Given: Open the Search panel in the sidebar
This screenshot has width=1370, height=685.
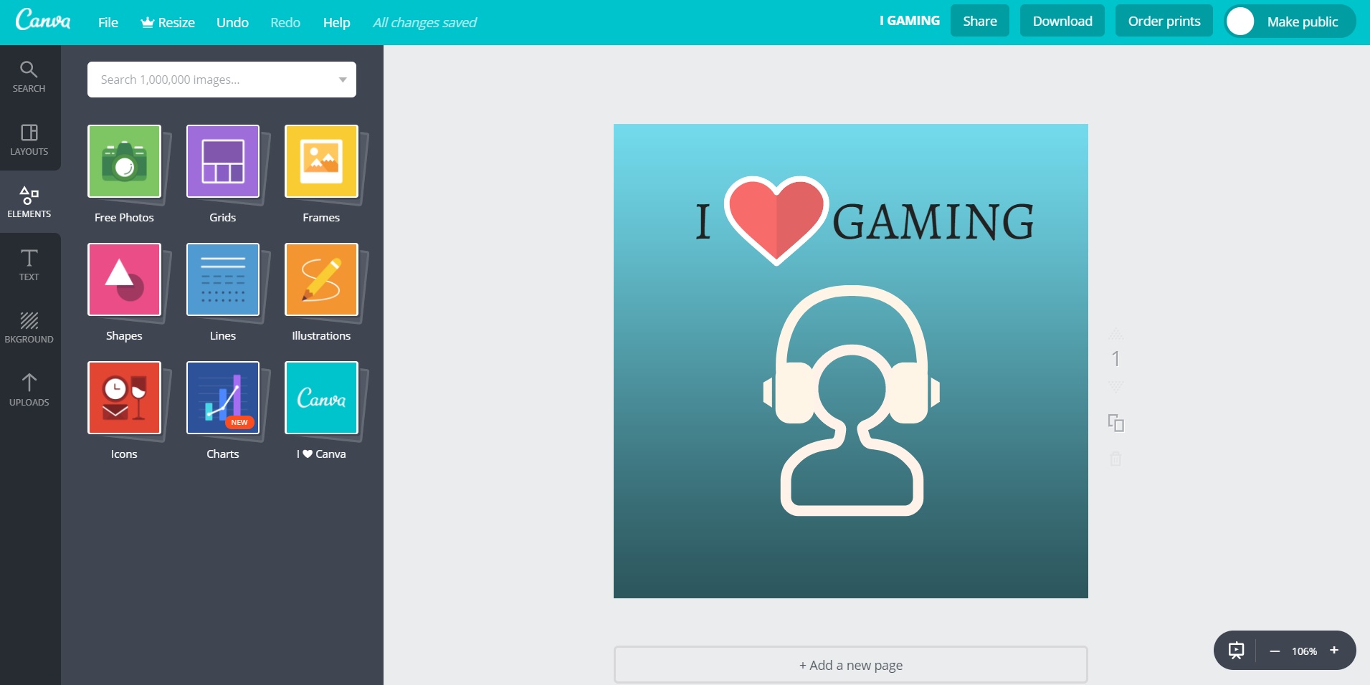Looking at the screenshot, I should (x=29, y=75).
